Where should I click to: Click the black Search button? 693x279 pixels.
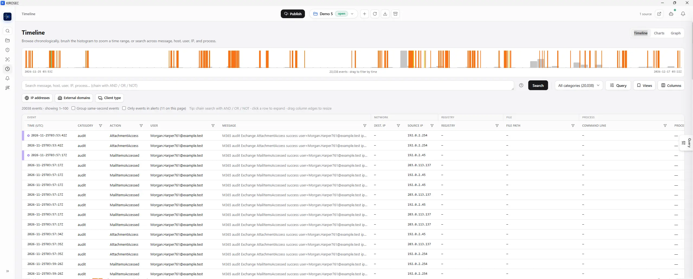pos(538,86)
